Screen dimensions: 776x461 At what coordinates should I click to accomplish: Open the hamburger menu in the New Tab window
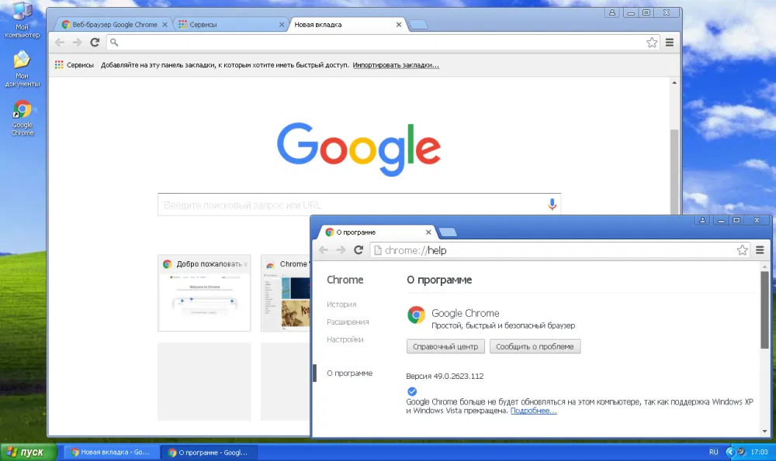pyautogui.click(x=670, y=43)
